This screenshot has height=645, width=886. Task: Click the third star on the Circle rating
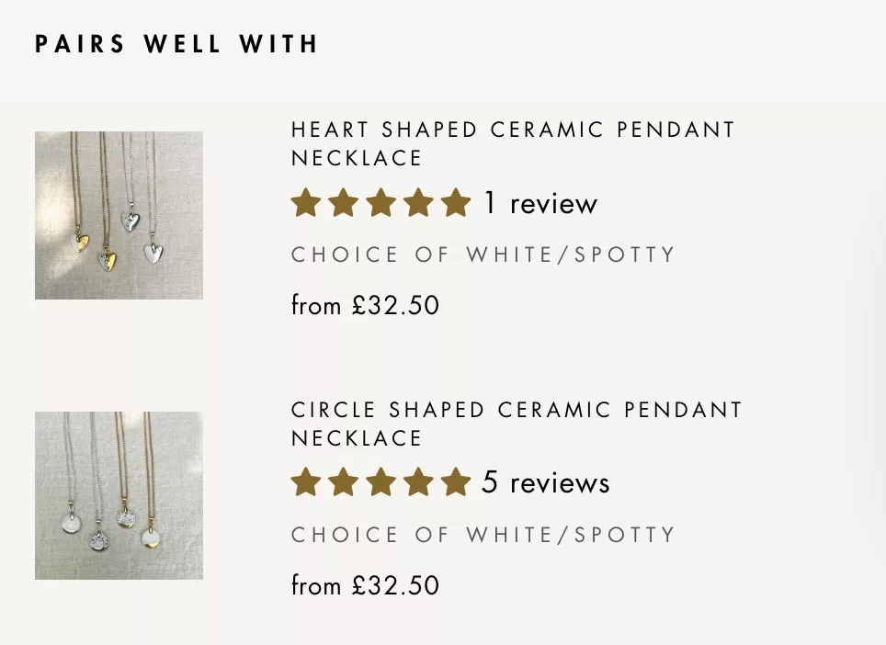coord(381,482)
